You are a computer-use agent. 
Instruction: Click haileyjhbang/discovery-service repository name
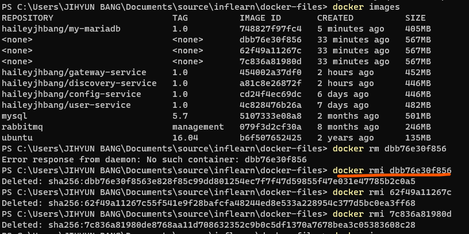pos(79,83)
